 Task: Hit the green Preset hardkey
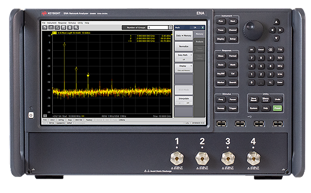277,108
